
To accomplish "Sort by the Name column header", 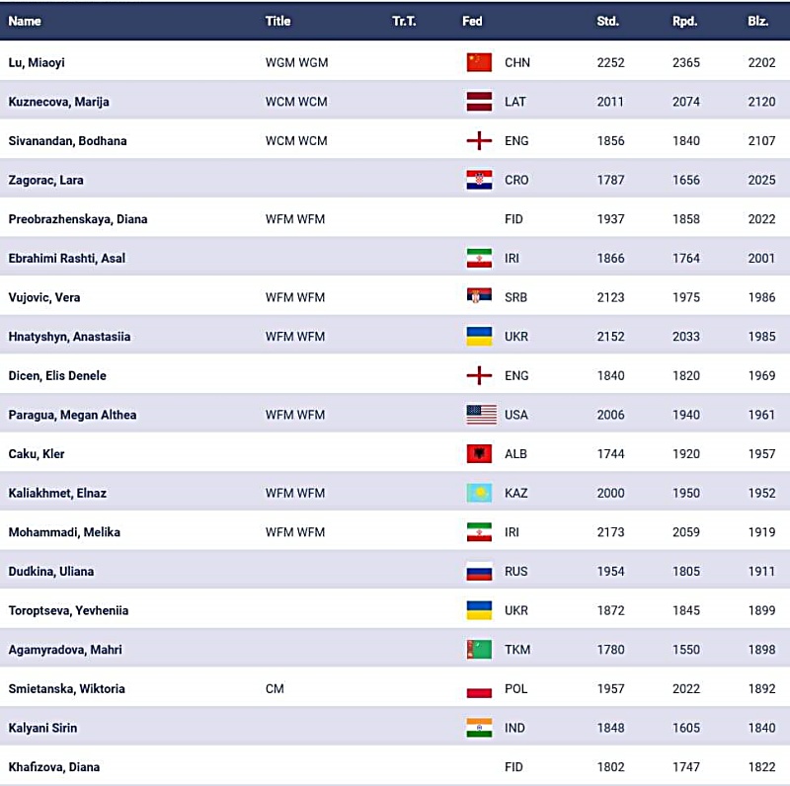I will (25, 21).
